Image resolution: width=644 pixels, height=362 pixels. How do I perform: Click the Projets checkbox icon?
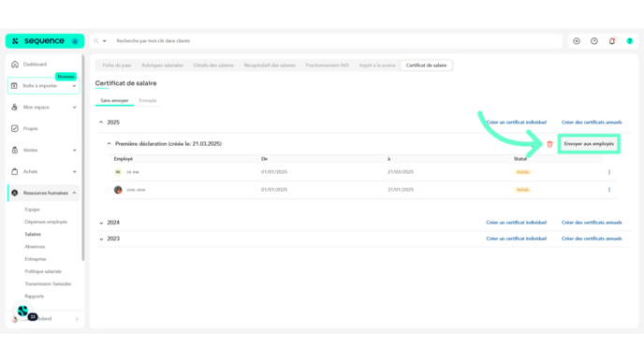(15, 128)
